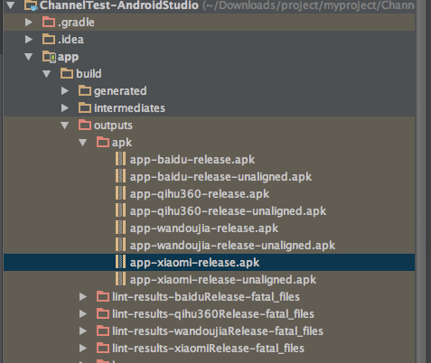Select file name app-qihu360-release.apk

point(200,194)
